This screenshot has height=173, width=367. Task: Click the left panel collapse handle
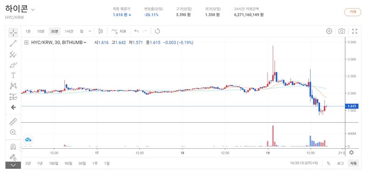(x=21, y=147)
